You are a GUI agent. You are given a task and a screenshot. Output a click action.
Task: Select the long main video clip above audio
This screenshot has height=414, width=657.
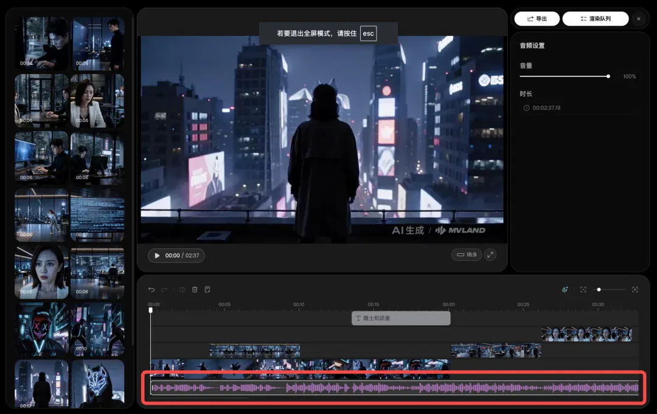click(x=300, y=369)
